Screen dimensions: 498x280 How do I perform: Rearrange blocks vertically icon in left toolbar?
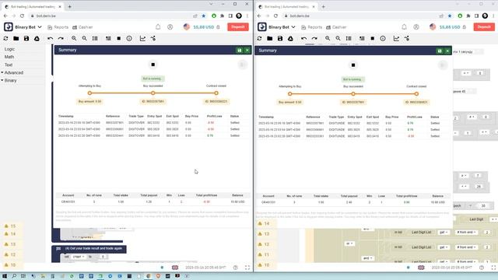(x=95, y=38)
